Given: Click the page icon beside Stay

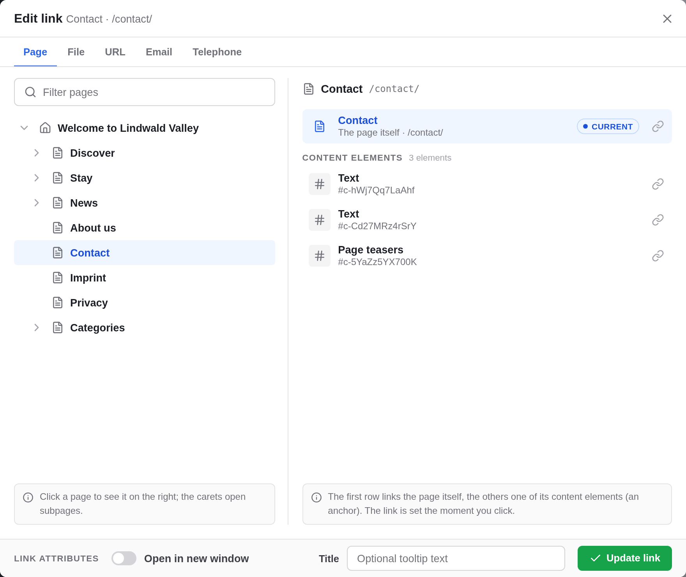Looking at the screenshot, I should [58, 178].
